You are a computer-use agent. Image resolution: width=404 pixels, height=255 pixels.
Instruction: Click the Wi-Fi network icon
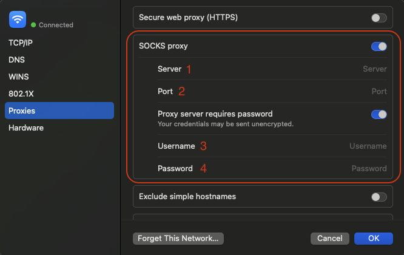pyautogui.click(x=18, y=19)
